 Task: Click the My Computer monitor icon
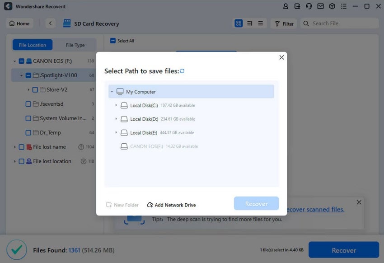tap(120, 92)
